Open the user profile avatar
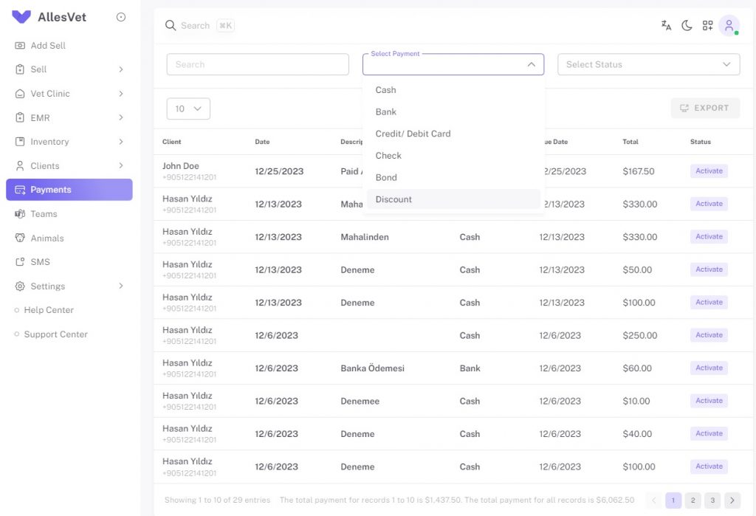The width and height of the screenshot is (756, 516). pyautogui.click(x=729, y=25)
